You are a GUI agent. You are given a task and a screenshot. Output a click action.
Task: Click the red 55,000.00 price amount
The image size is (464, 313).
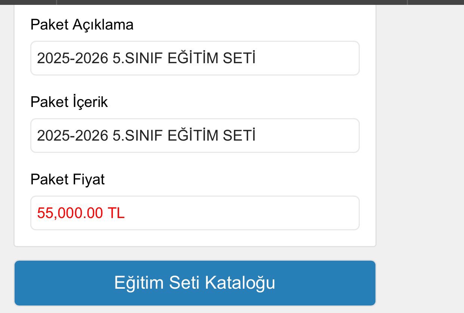pos(70,213)
